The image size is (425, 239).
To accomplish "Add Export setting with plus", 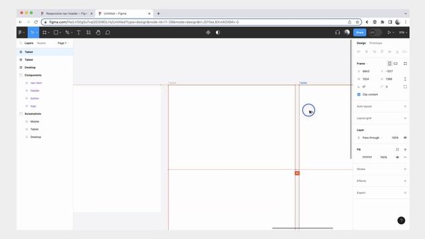I will click(405, 193).
